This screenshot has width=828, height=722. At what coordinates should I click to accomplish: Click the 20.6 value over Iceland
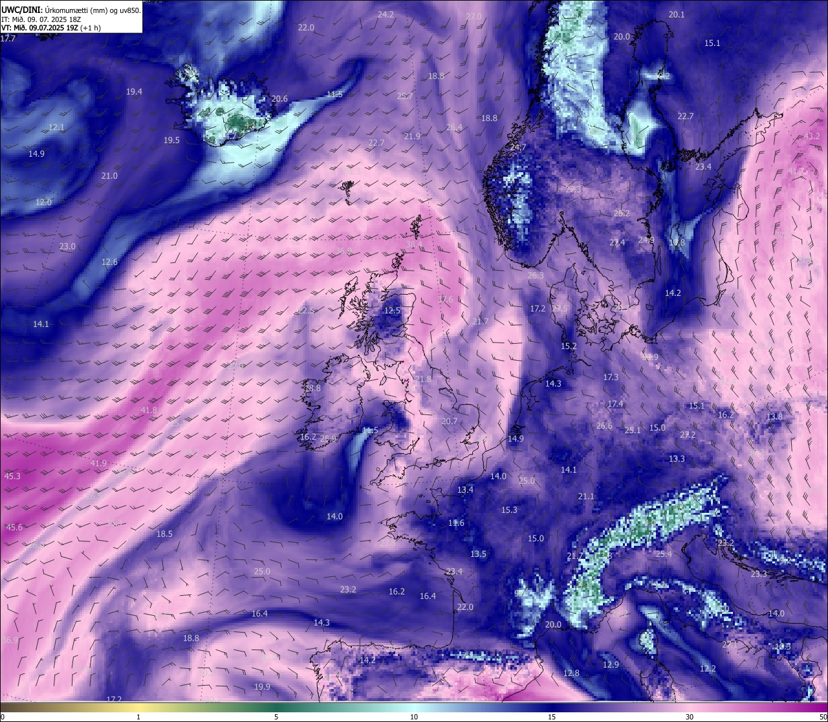click(279, 99)
